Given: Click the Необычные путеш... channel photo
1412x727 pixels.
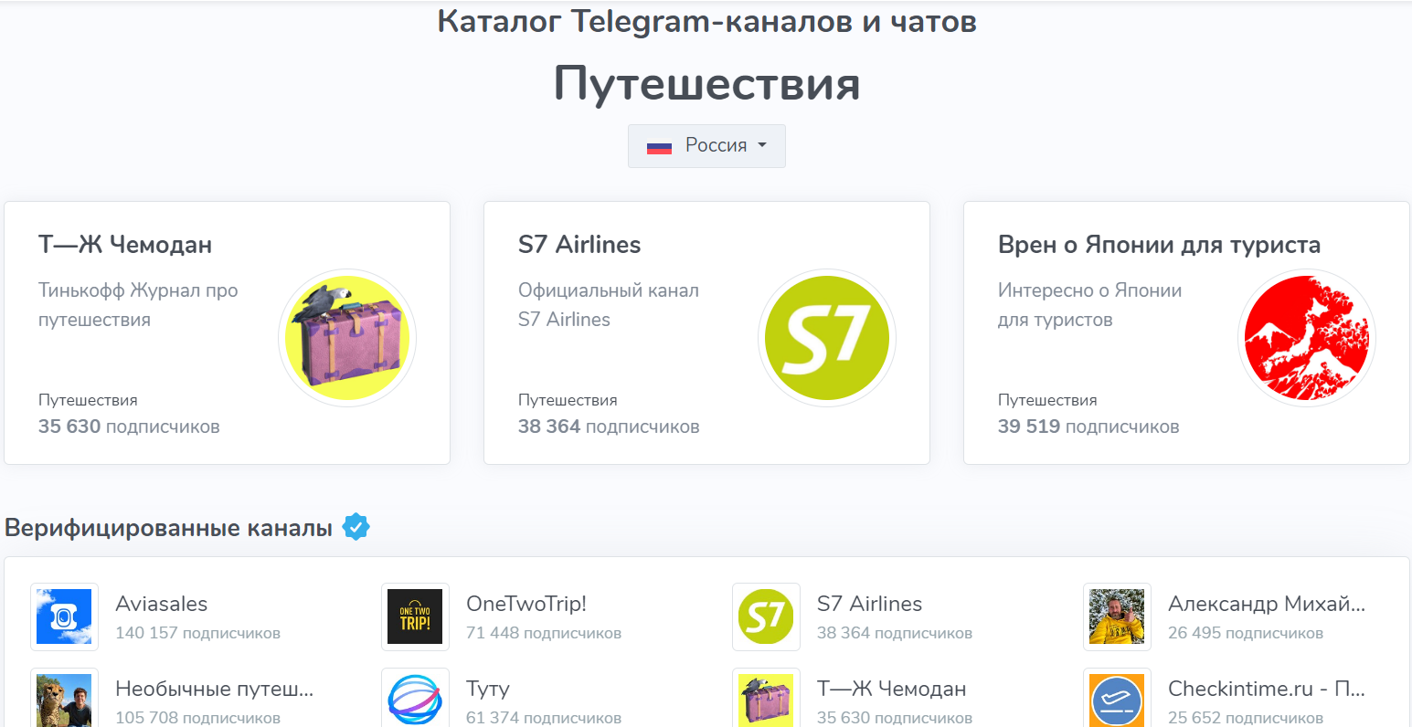Looking at the screenshot, I should coord(64,699).
